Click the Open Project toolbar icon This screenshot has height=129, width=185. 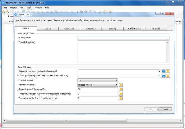click(x=8, y=12)
